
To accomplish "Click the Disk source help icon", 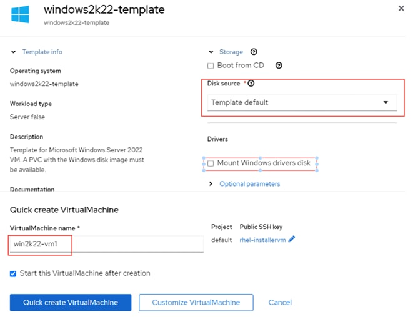I will pyautogui.click(x=252, y=84).
